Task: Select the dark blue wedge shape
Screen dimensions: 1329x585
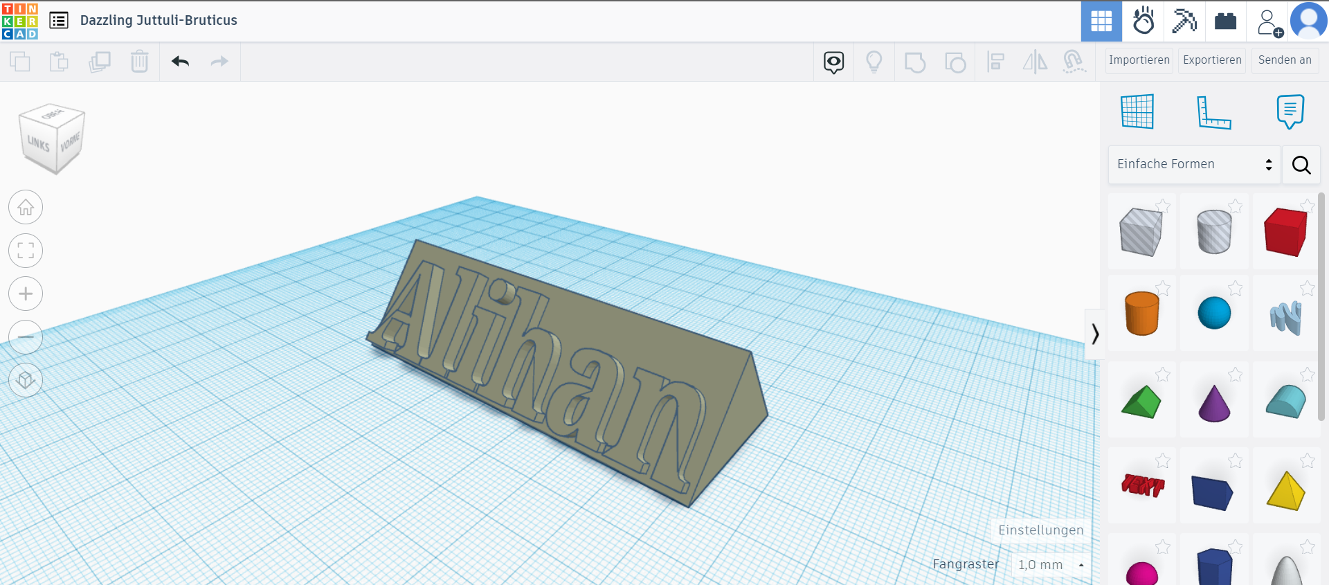Action: pos(1212,492)
